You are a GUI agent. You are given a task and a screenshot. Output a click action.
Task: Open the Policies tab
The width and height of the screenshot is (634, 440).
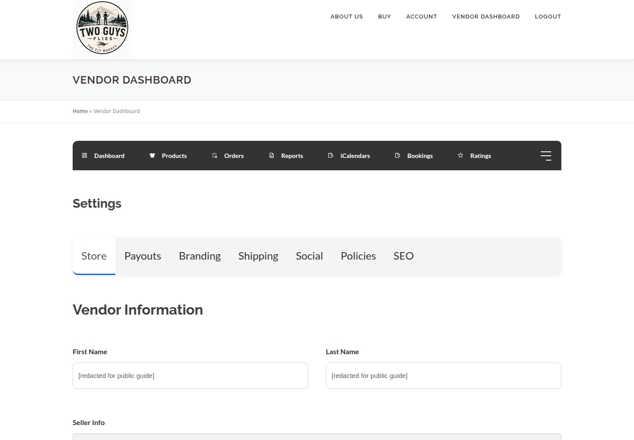[358, 256]
